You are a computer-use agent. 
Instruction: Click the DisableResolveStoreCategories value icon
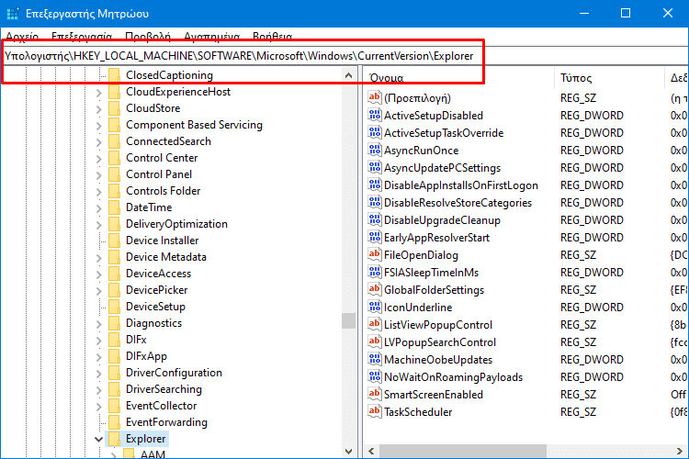375,203
